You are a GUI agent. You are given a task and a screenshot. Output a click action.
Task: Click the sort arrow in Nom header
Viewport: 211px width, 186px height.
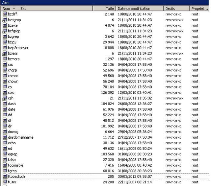point(14,8)
